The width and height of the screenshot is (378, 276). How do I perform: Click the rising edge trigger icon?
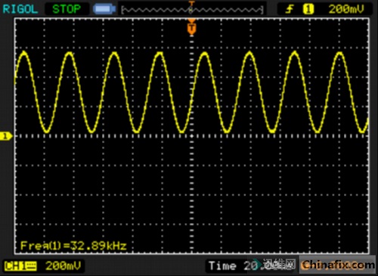pos(290,9)
